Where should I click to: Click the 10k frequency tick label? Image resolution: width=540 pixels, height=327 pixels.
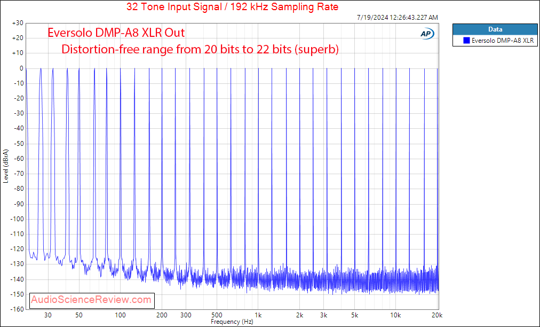[x=396, y=315]
